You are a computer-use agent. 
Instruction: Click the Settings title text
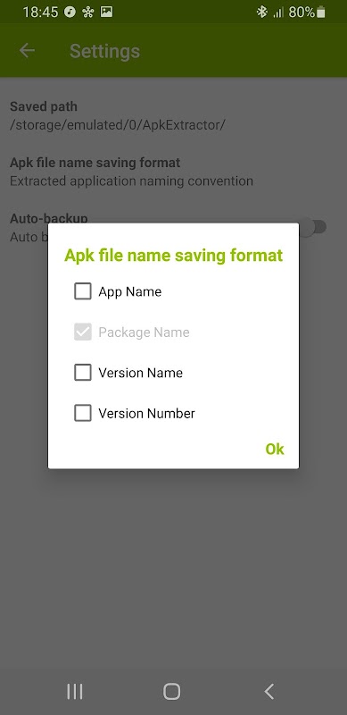104,51
